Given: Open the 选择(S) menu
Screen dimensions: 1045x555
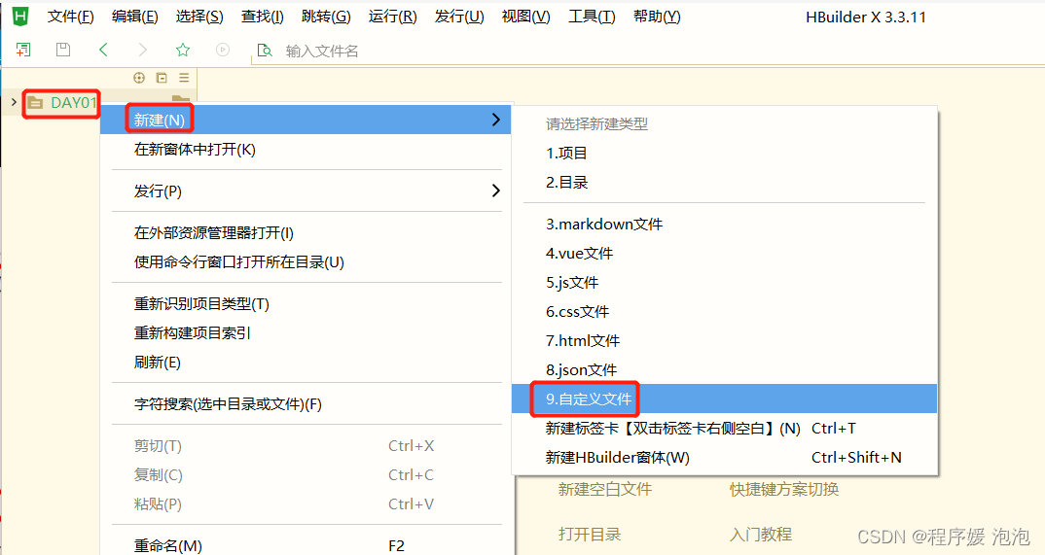Looking at the screenshot, I should [199, 17].
